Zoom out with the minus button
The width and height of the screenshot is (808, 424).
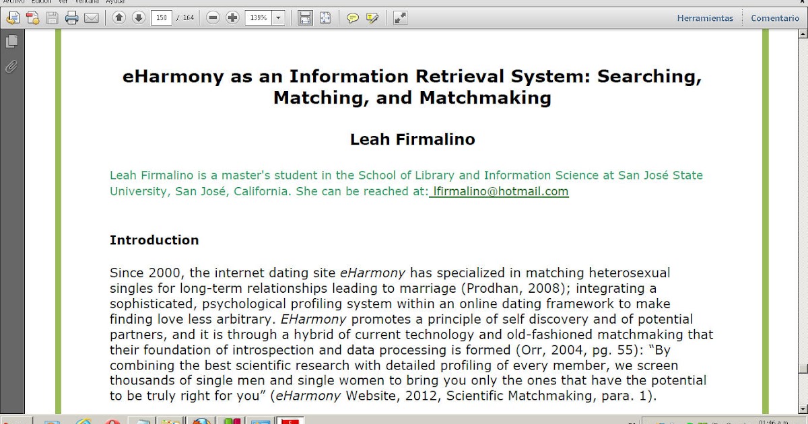(213, 18)
